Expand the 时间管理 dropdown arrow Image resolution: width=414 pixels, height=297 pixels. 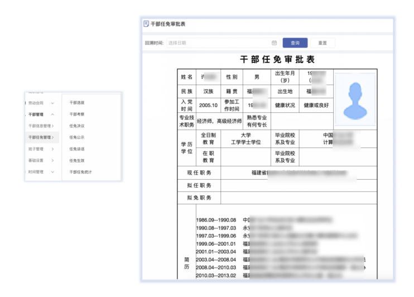tap(52, 172)
